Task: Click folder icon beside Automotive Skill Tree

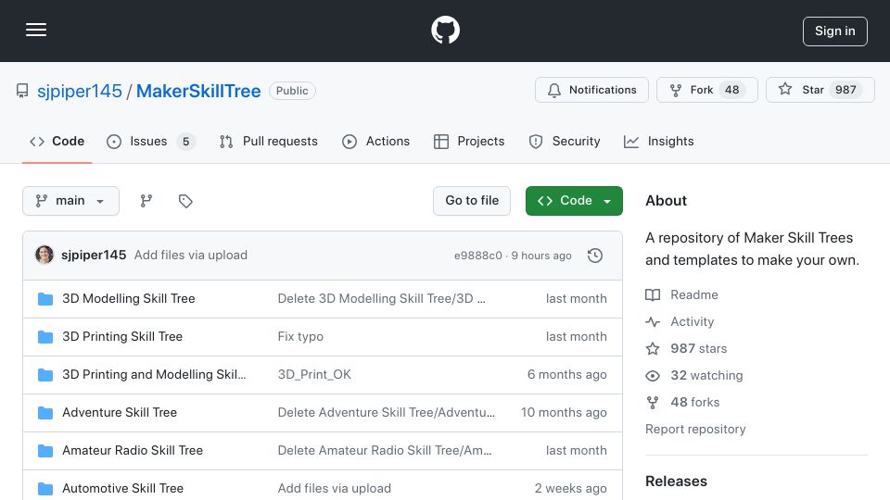Action: (44, 488)
